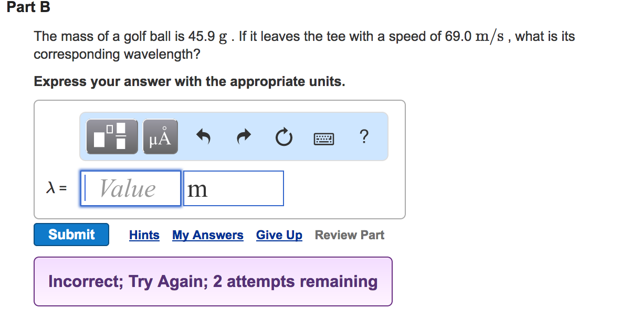This screenshot has height=319, width=630.
Task: Open the μÅ units menu icon
Action: (160, 136)
